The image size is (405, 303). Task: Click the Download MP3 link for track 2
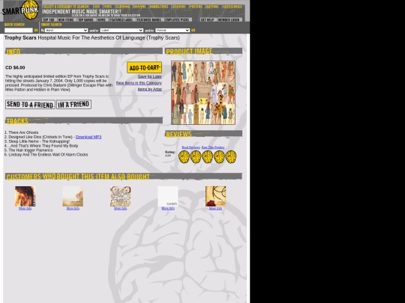(x=88, y=137)
